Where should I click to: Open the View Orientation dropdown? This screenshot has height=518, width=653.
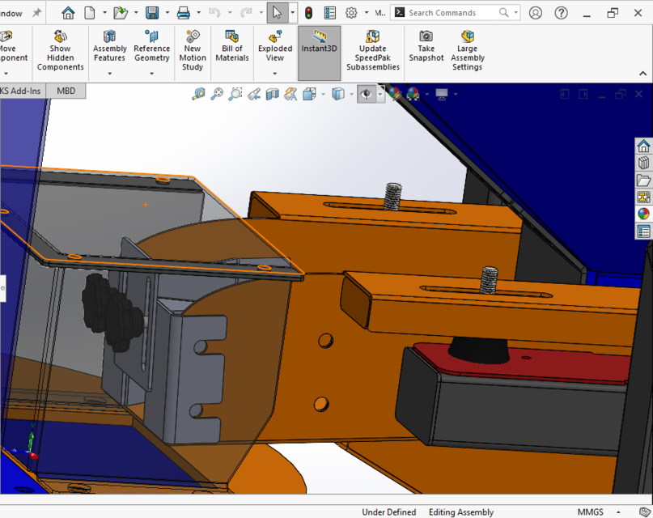[323, 94]
